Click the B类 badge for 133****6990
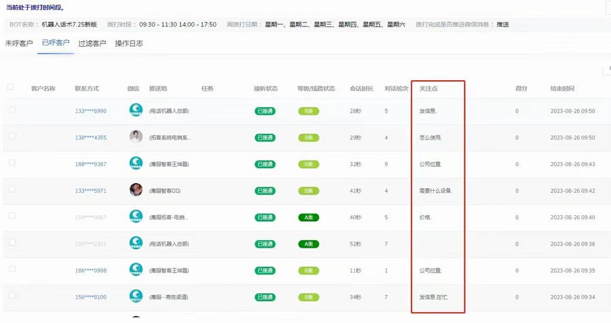This screenshot has width=611, height=323. (x=308, y=111)
